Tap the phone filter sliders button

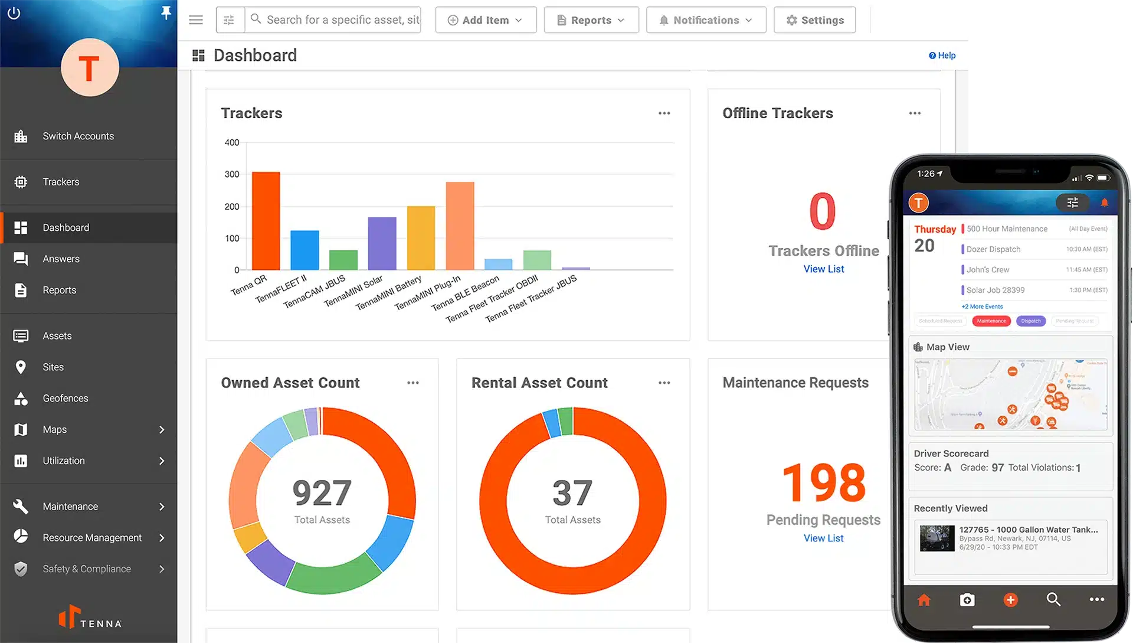[1073, 203]
